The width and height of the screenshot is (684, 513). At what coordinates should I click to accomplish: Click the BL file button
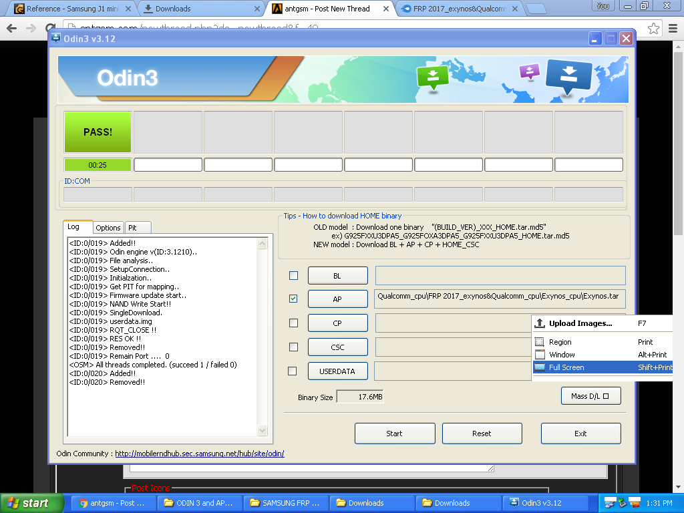click(x=337, y=276)
